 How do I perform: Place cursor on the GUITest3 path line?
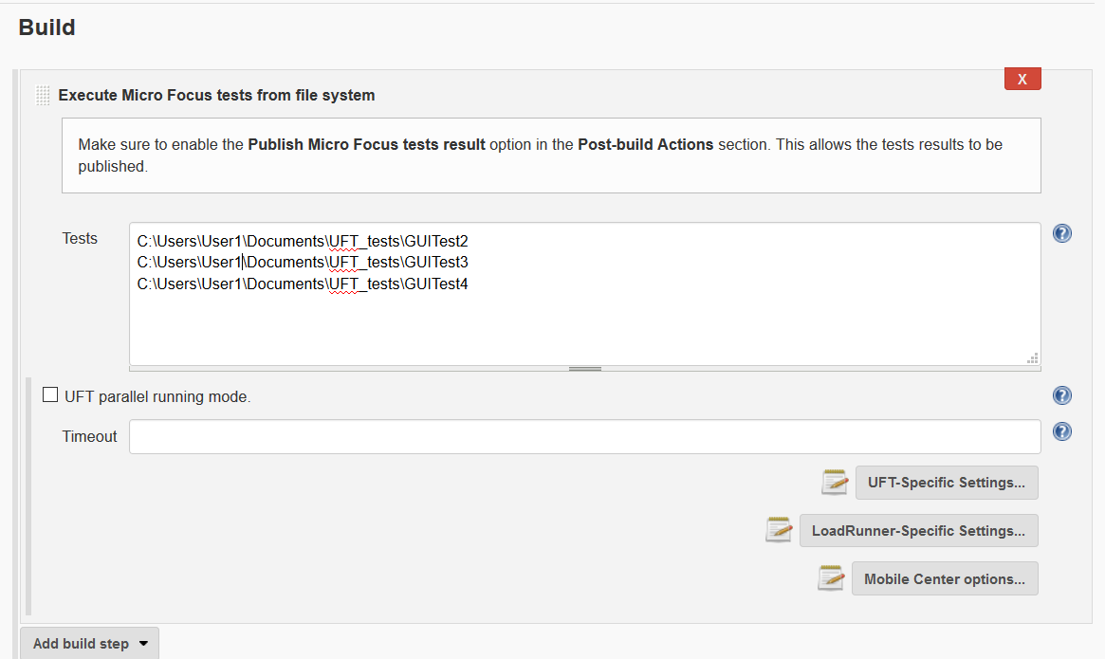[x=303, y=263]
